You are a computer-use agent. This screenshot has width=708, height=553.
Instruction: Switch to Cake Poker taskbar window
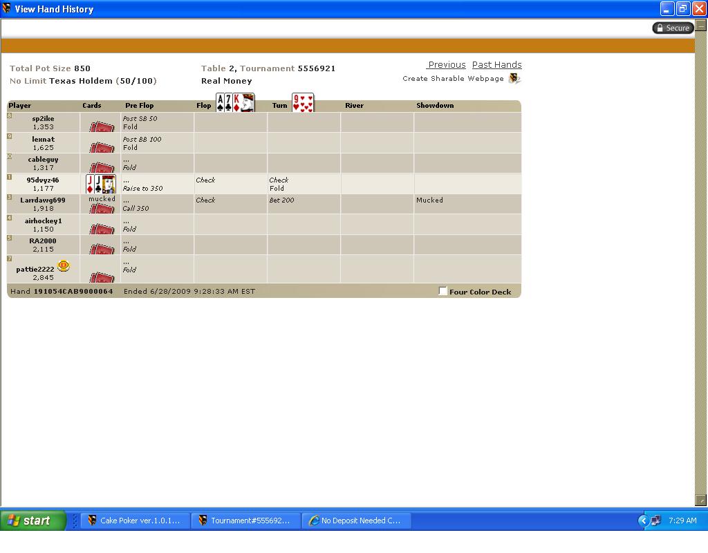point(134,521)
